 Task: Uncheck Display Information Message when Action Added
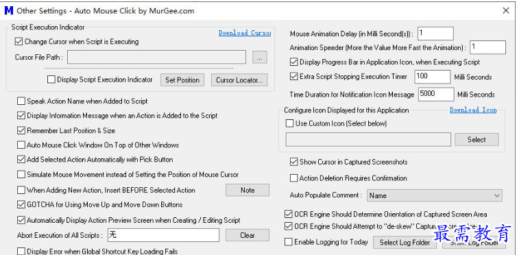tap(21, 116)
